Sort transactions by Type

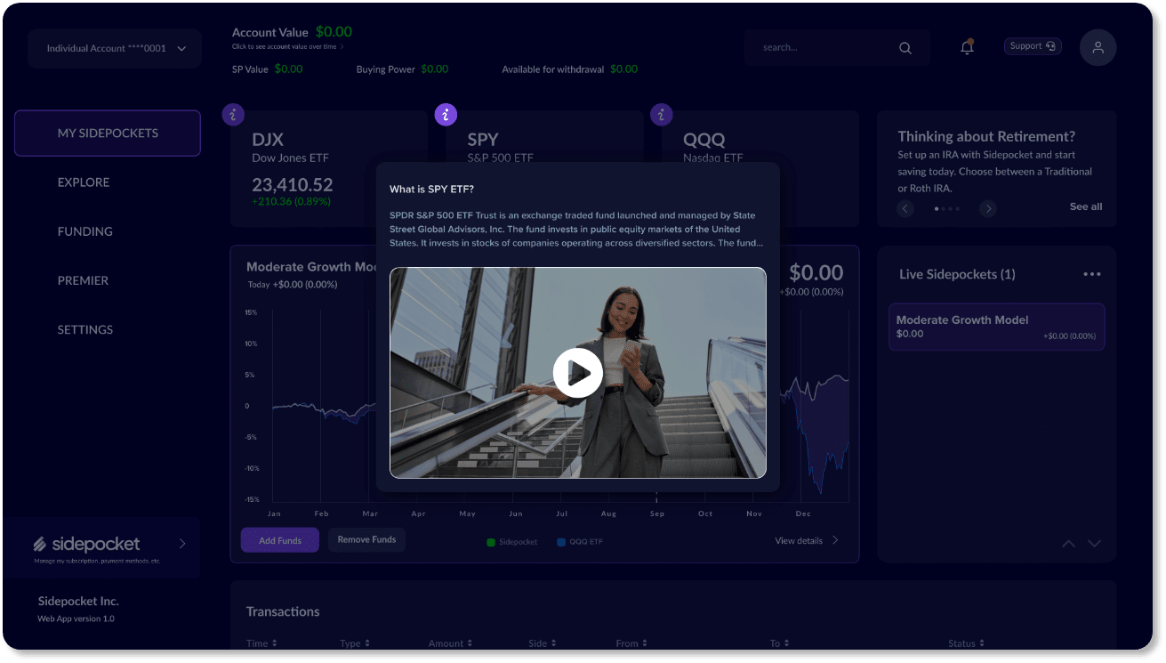coord(355,643)
